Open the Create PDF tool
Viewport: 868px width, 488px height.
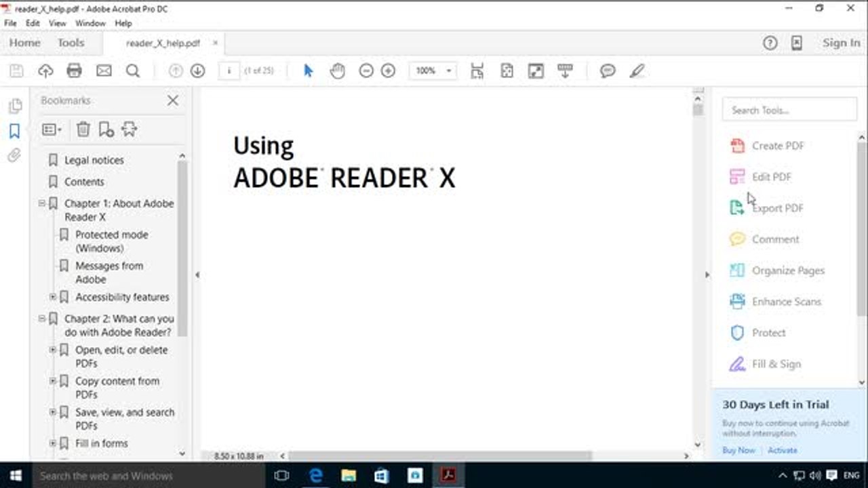pyautogui.click(x=766, y=146)
